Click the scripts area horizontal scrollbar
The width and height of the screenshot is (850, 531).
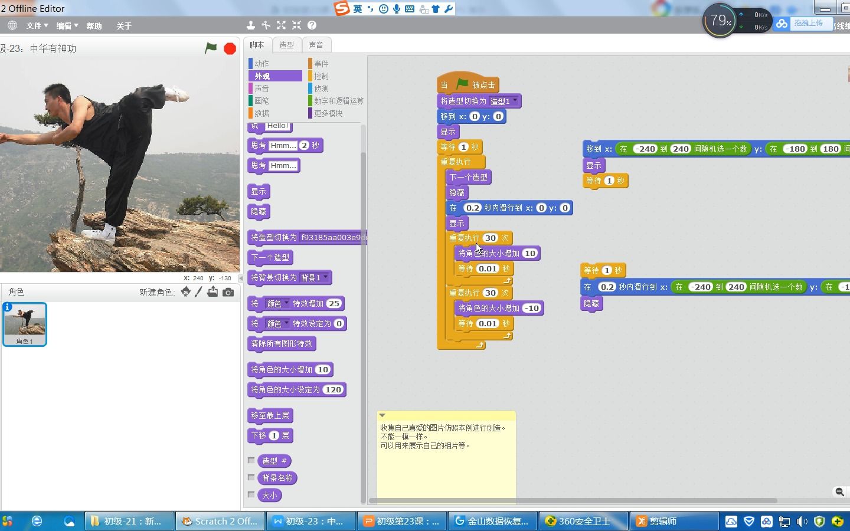573,500
